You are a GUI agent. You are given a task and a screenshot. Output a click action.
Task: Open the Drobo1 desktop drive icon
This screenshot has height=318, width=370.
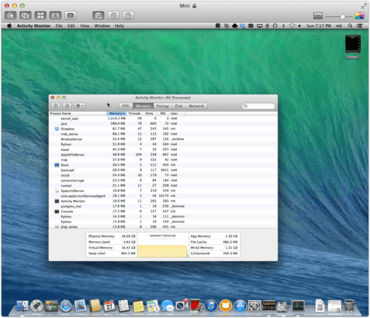click(353, 45)
